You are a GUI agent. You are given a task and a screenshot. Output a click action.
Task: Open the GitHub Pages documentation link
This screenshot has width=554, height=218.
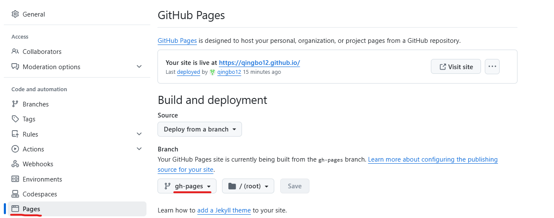coord(177,41)
